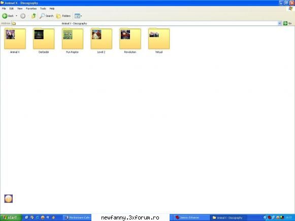Select the Animal X folder
This screenshot has height=221, width=295.
click(x=15, y=41)
